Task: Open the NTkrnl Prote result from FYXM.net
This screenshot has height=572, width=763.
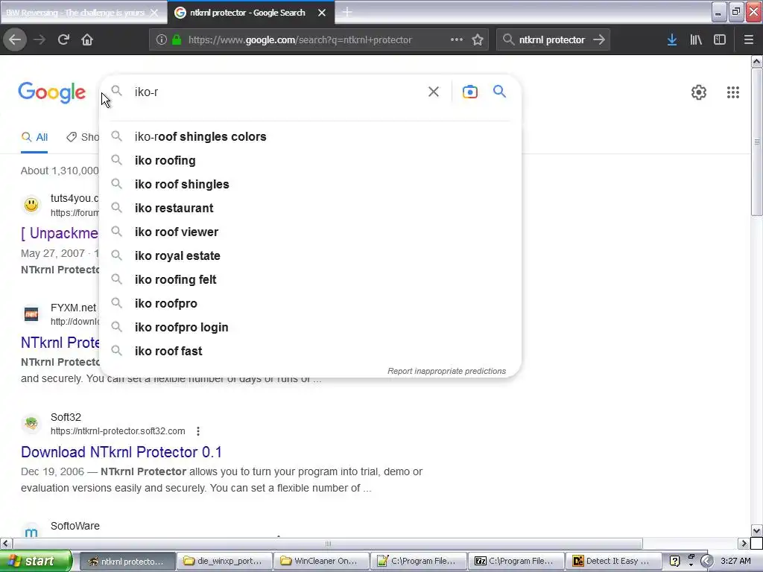Action: (x=60, y=343)
